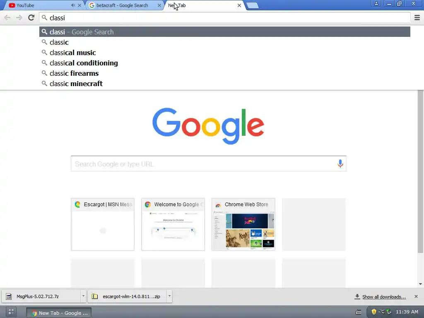Go back using the back arrow

7,18
